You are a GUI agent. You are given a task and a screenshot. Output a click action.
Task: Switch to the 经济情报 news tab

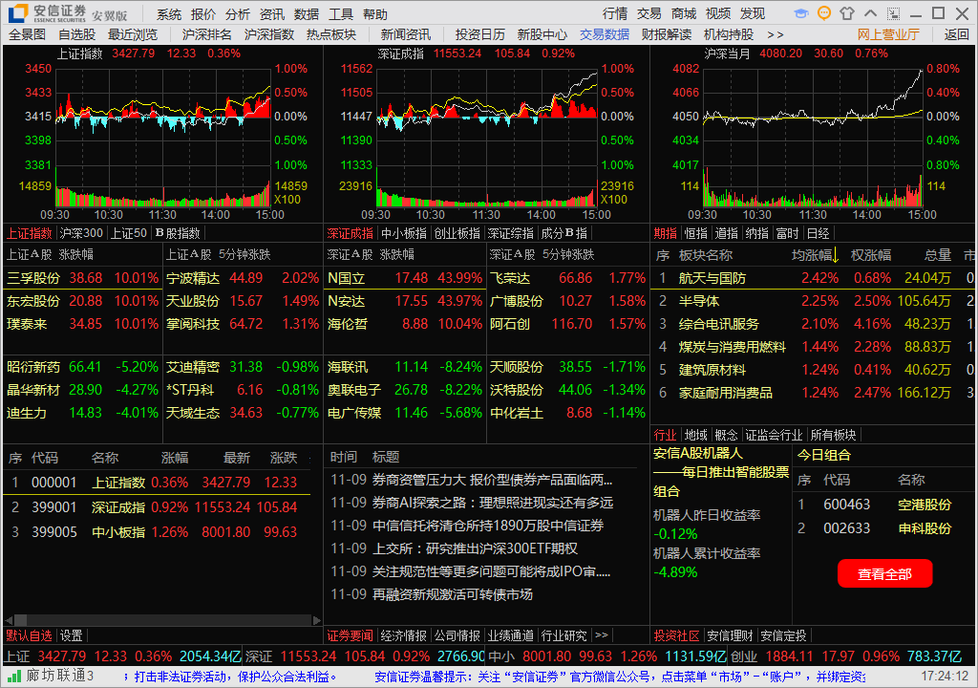[404, 635]
